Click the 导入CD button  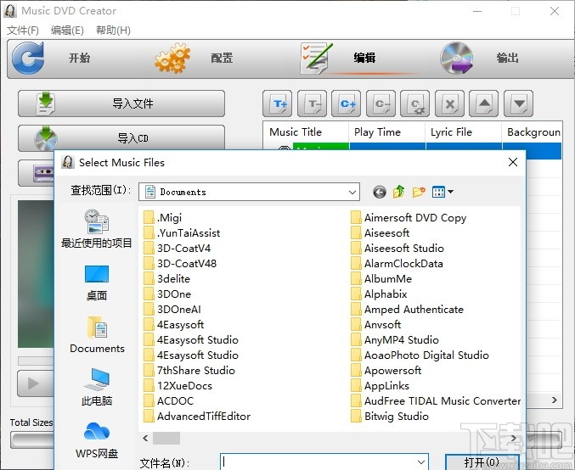tap(121, 137)
